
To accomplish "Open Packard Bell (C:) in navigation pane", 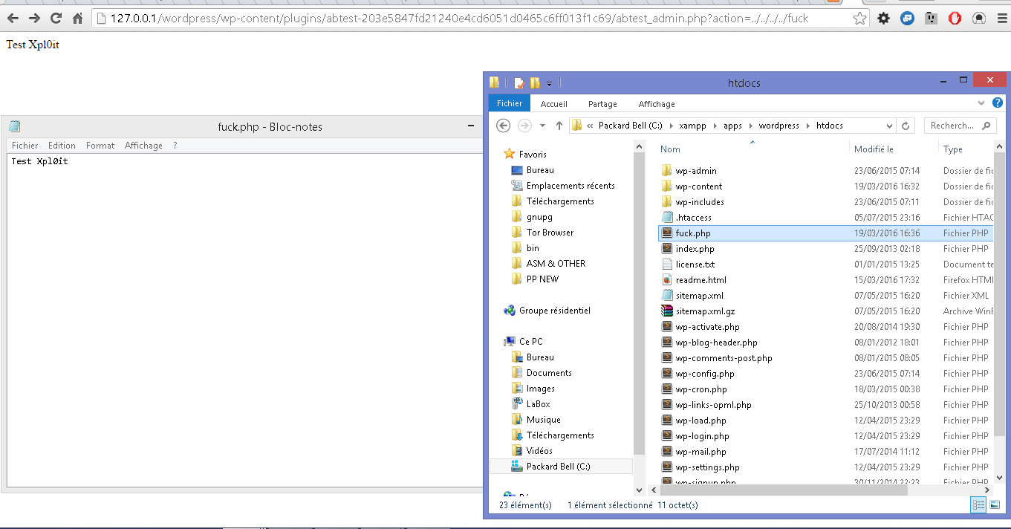I will pos(558,467).
